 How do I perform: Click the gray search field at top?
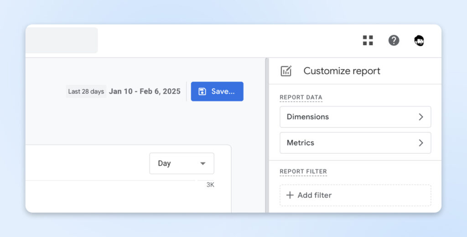click(x=62, y=41)
